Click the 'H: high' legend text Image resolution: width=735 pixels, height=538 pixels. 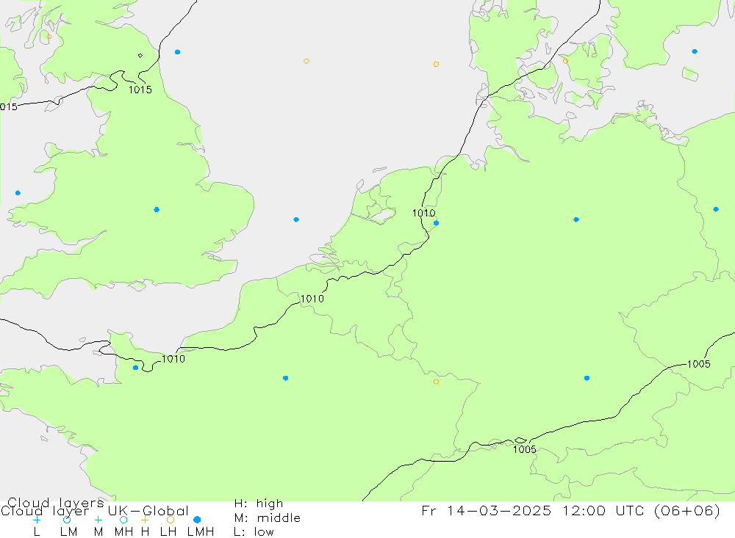[259, 504]
